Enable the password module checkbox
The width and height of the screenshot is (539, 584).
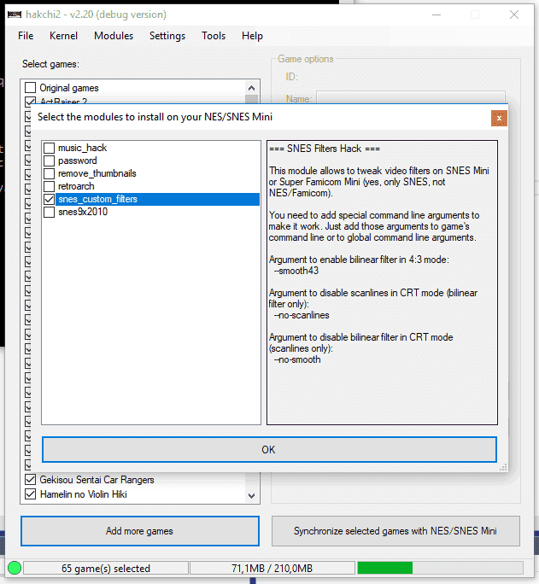pos(50,161)
